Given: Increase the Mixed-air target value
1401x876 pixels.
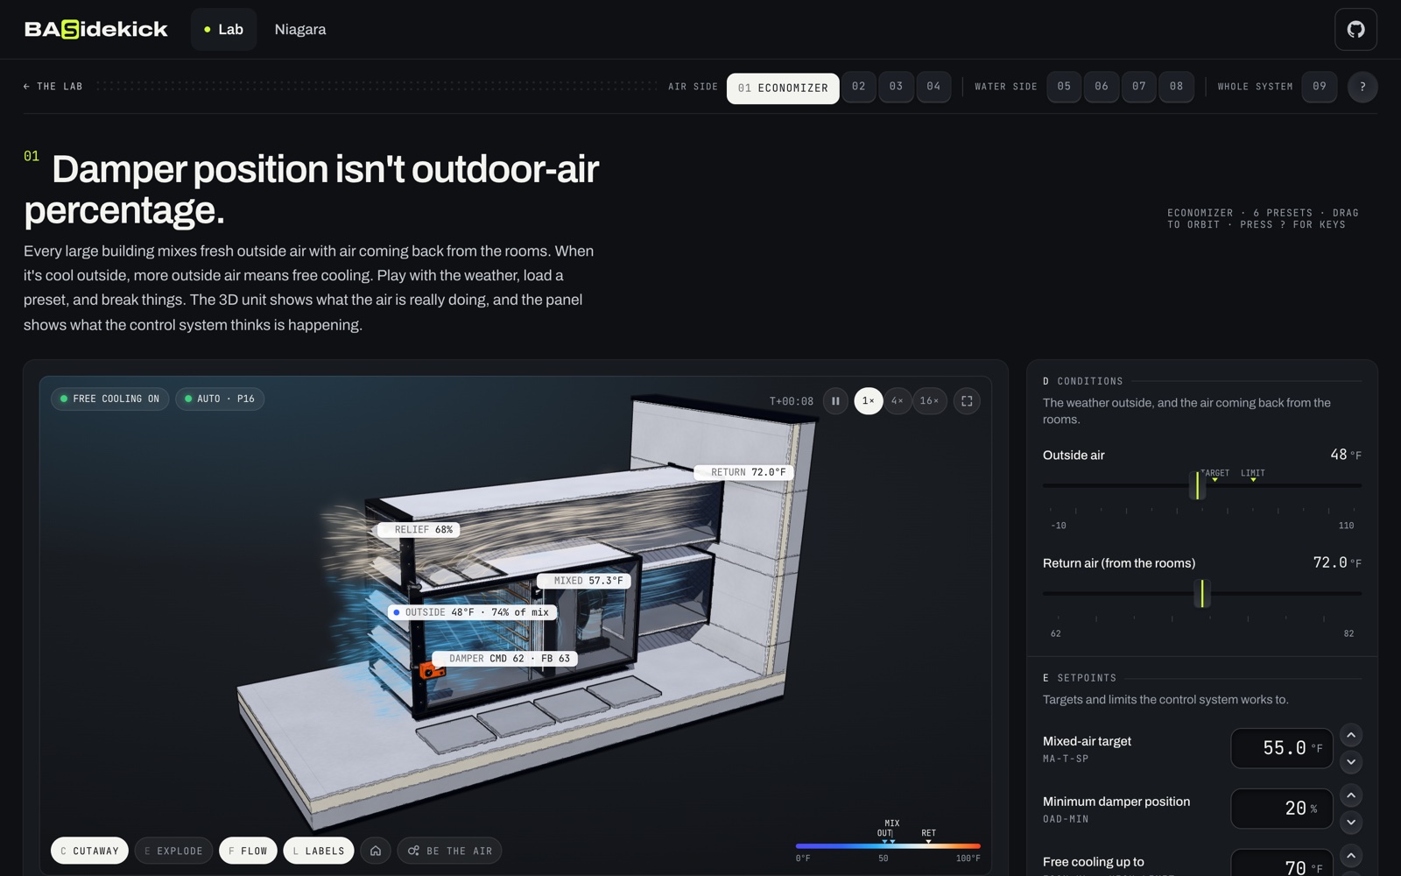Looking at the screenshot, I should (1351, 735).
